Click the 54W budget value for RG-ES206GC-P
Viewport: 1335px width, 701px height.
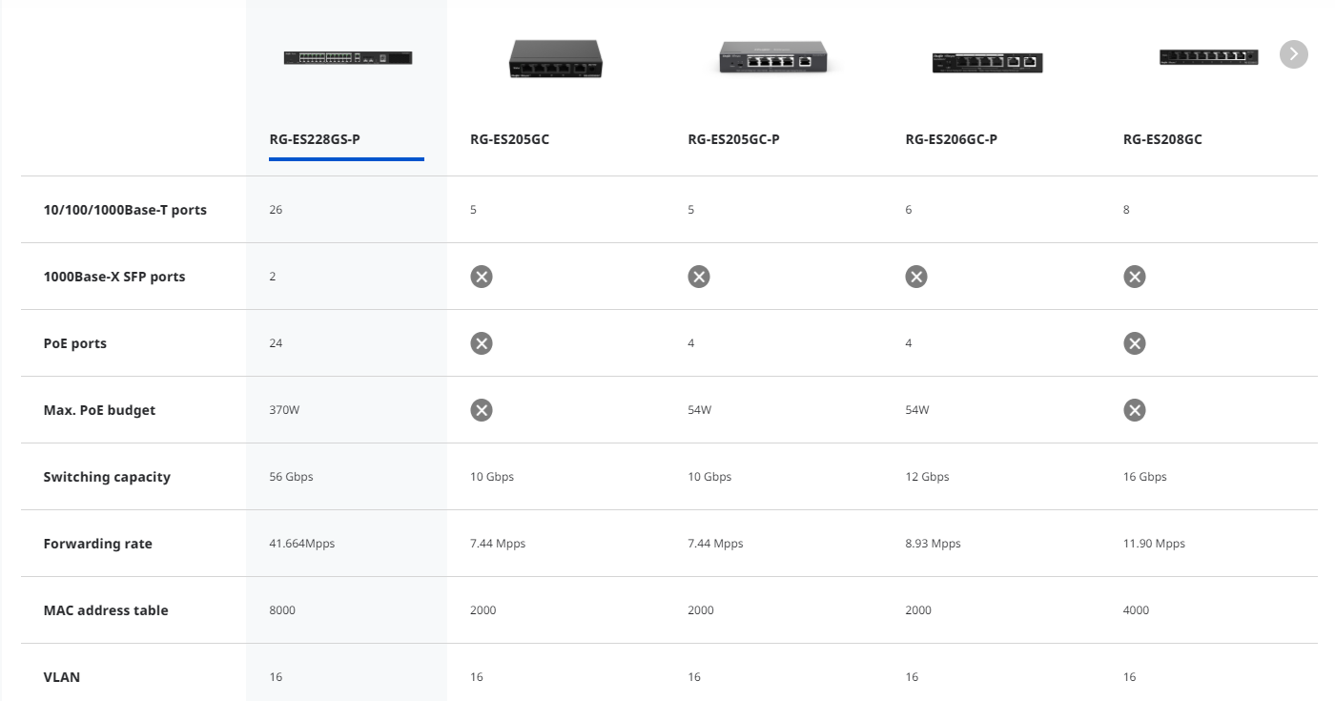pos(917,410)
